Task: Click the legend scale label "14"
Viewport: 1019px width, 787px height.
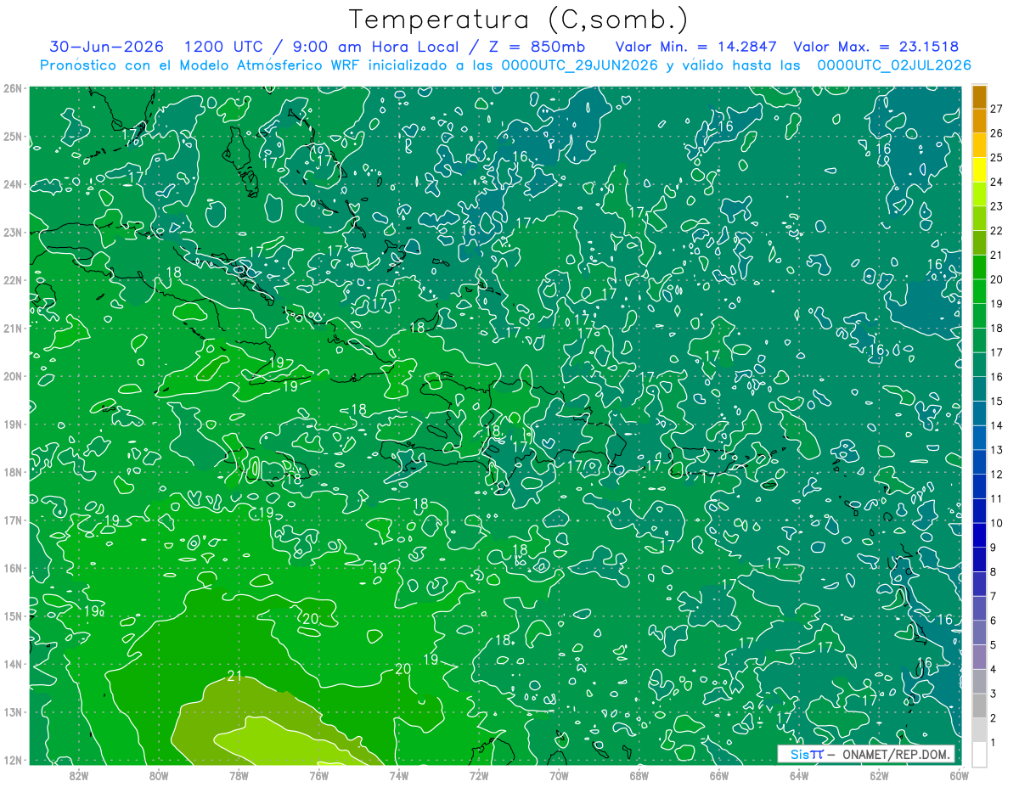Action: (x=997, y=425)
